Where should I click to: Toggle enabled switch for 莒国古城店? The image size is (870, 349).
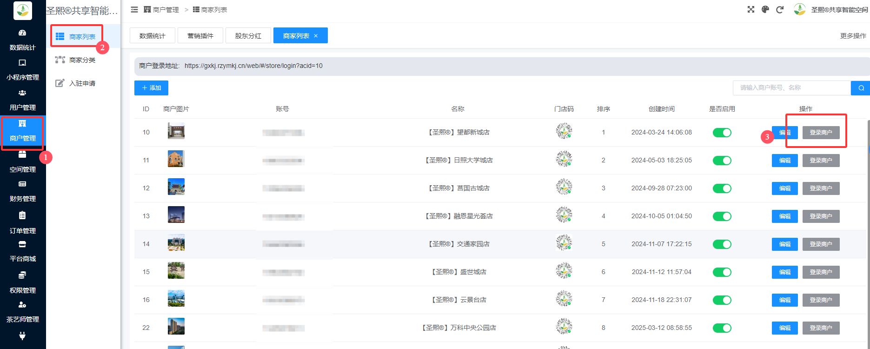(x=722, y=188)
